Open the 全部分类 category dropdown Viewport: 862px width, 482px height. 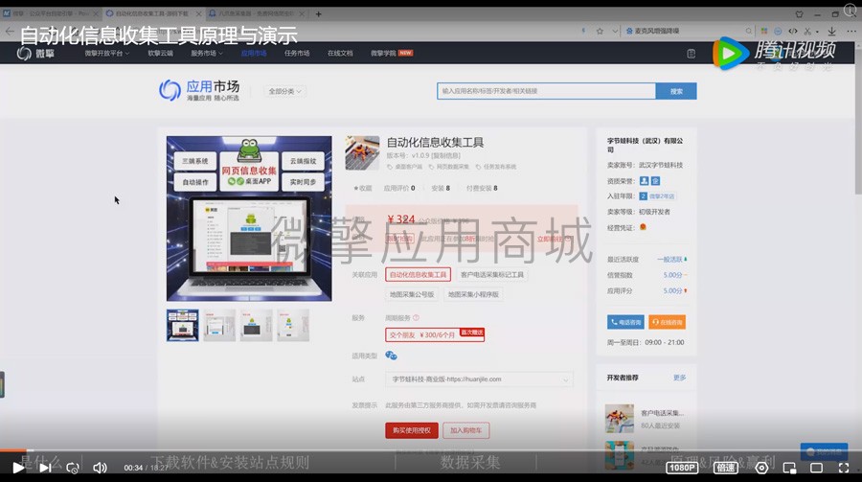point(284,91)
